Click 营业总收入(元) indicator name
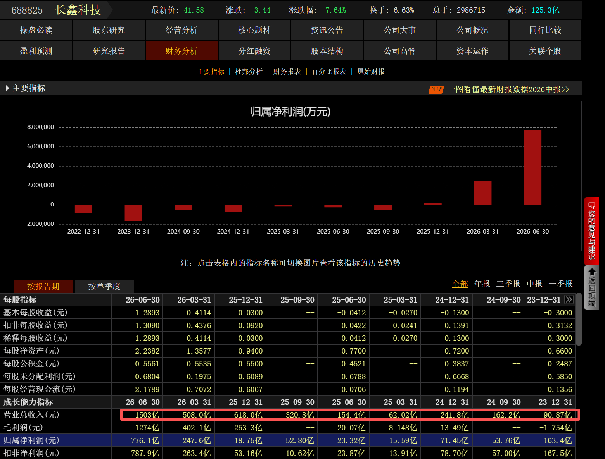The image size is (605, 459). click(31, 415)
